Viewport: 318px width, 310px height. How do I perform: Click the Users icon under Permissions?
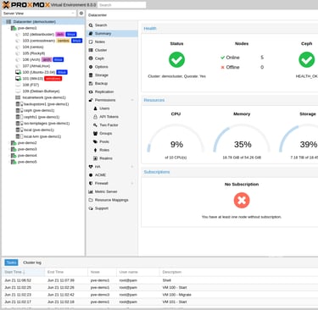click(95, 108)
